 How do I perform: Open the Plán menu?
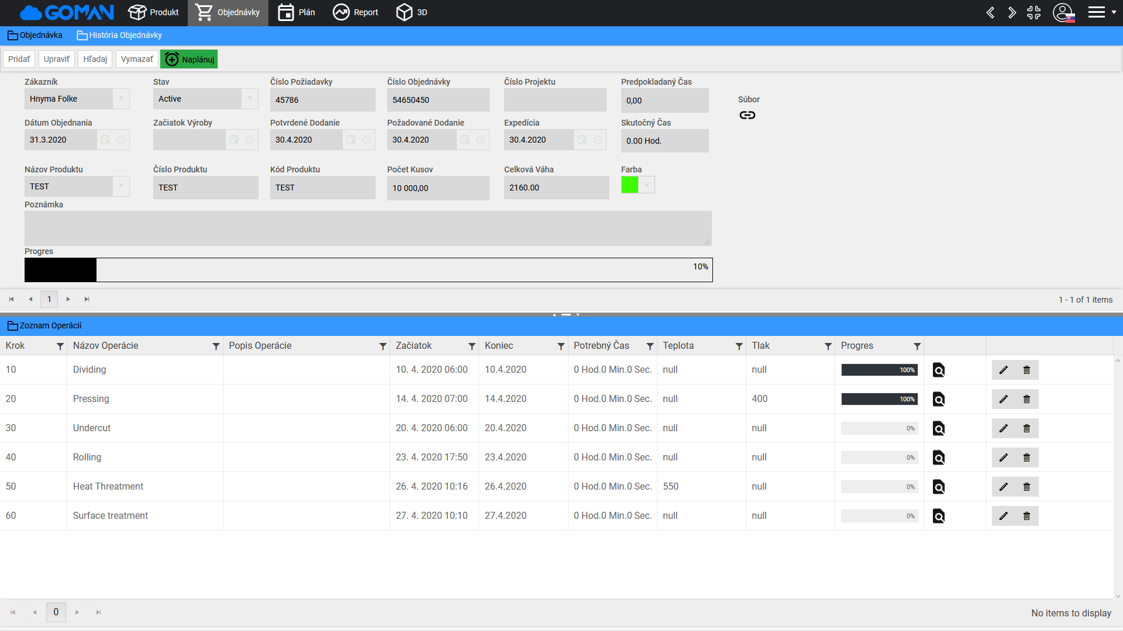pos(297,12)
